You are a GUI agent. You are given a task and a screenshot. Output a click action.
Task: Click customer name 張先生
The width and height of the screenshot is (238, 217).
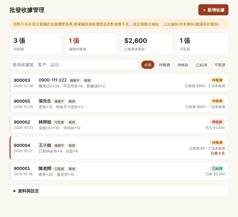click(45, 101)
